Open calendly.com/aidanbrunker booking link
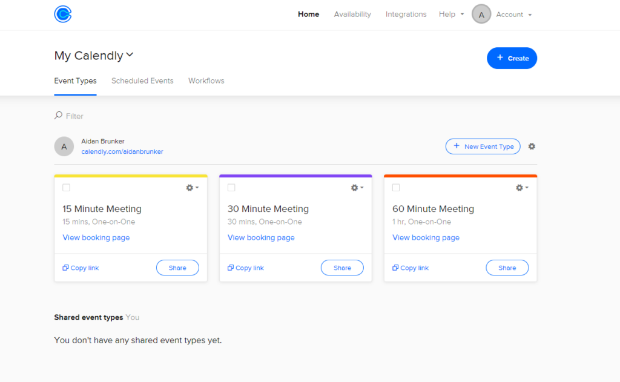Viewport: 620px width, 382px height. coord(122,151)
